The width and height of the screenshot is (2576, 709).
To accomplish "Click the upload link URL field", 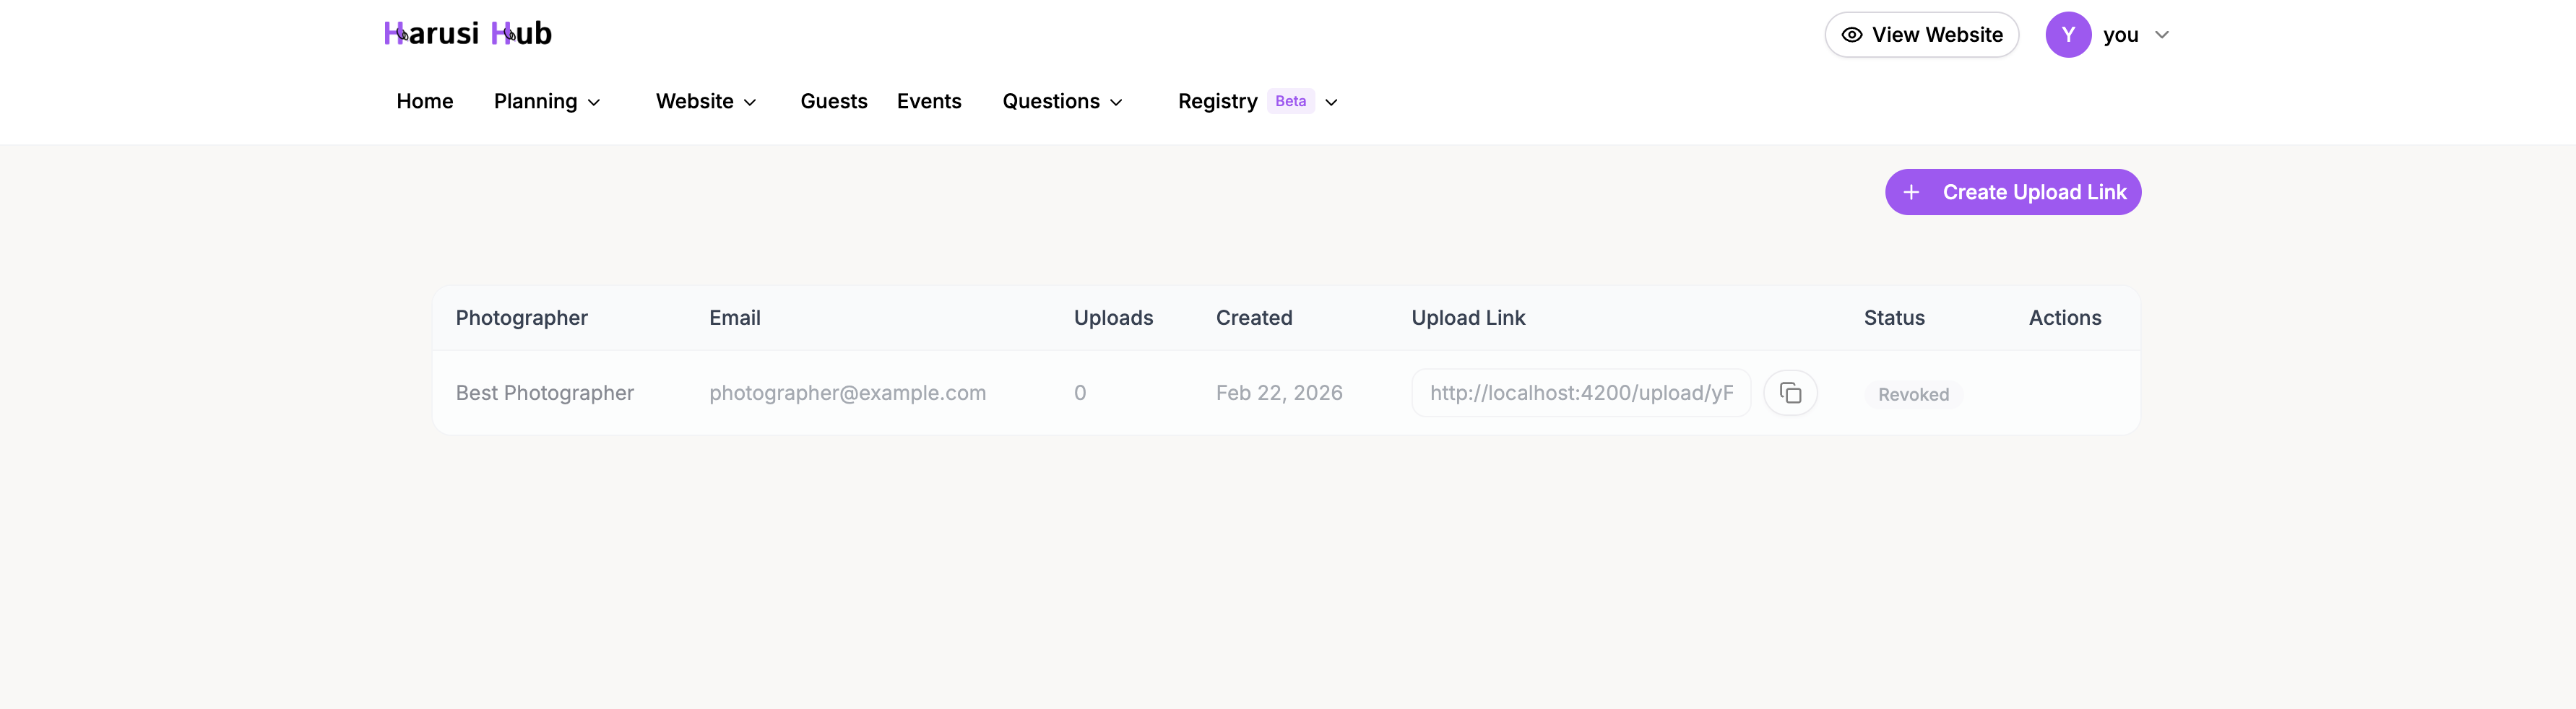I will tap(1581, 392).
